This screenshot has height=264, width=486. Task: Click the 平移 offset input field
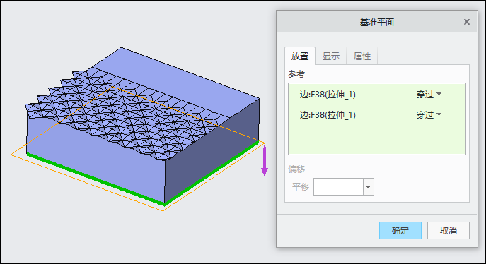(x=338, y=187)
